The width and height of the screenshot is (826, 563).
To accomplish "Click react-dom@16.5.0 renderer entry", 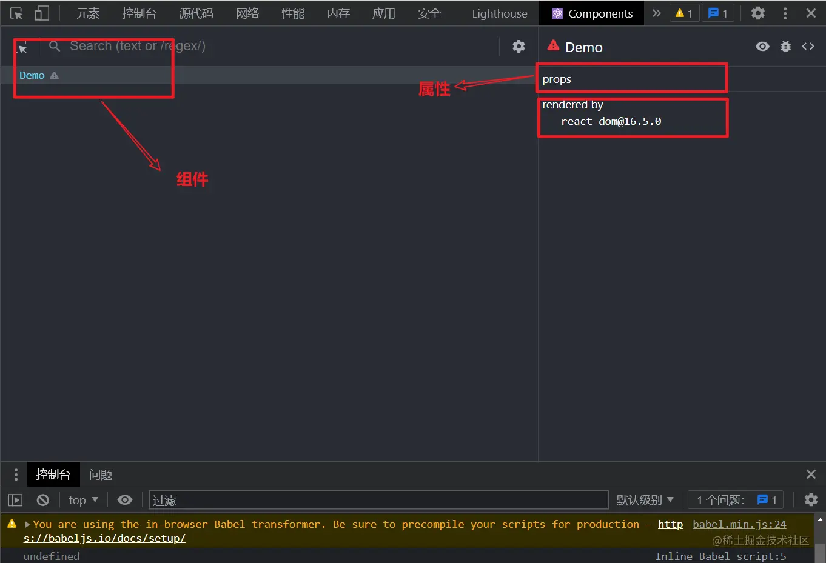I will click(x=611, y=121).
